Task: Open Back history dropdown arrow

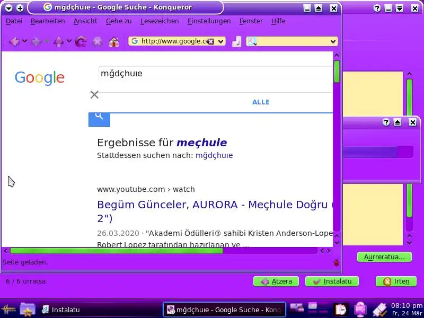Action: tap(24, 41)
